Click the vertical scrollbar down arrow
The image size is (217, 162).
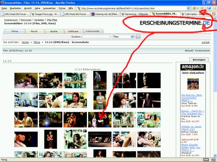click(215, 156)
